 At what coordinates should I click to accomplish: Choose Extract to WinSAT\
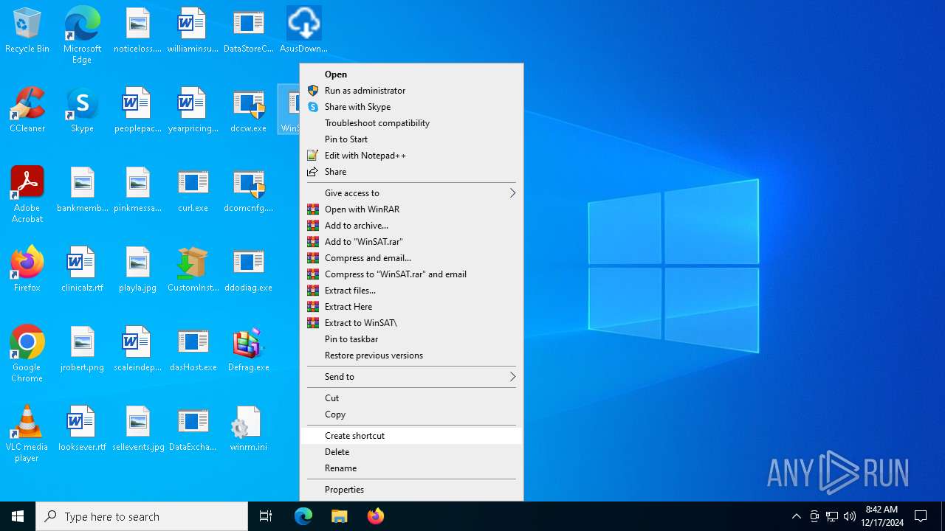point(411,323)
